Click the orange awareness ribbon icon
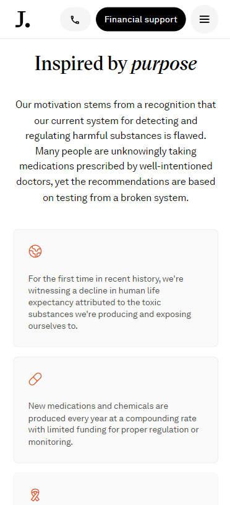 [x=35, y=495]
